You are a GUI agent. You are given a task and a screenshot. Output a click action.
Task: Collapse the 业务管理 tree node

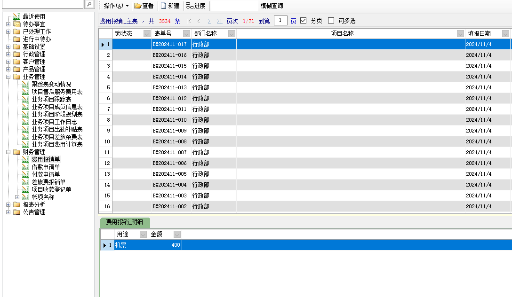[x=8, y=77]
